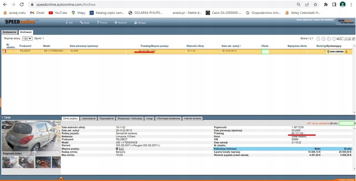Viewport: 356px width, 181px height.
Task: Show the next vehicle photo with the right arrow
Action: click(59, 131)
